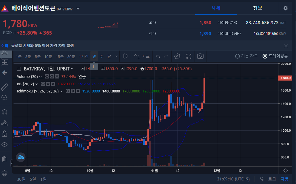The width and height of the screenshot is (296, 184).
Task: Select the back arrow drawing tool
Action: point(4,73)
